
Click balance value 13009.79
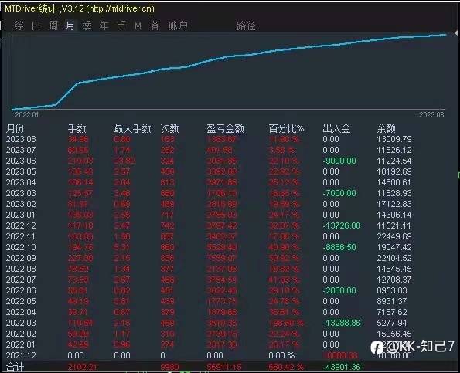tap(394, 139)
